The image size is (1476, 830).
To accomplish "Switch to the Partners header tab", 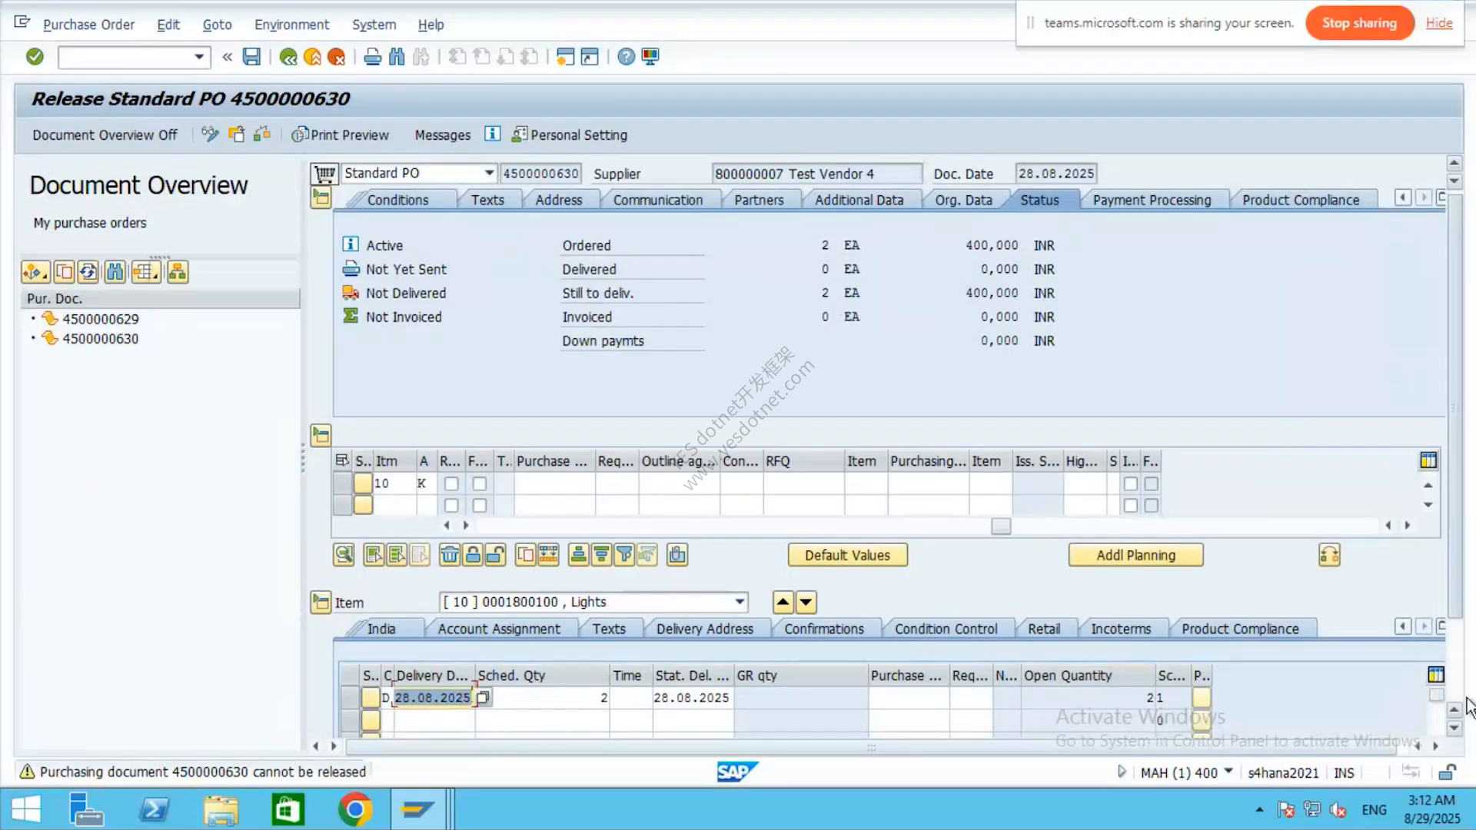I will click(x=759, y=200).
